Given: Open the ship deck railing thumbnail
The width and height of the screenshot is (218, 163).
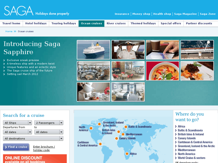Looking at the screenshot, I should (197, 50).
